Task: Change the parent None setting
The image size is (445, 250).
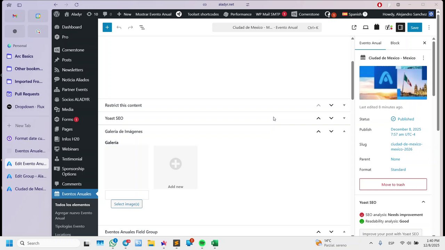Action: pyautogui.click(x=395, y=159)
